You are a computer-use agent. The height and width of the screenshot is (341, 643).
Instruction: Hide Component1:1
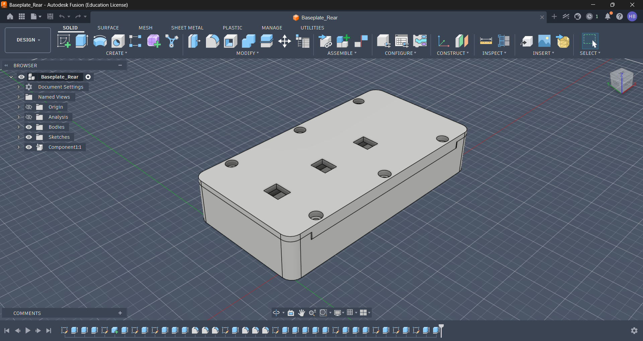(x=29, y=147)
